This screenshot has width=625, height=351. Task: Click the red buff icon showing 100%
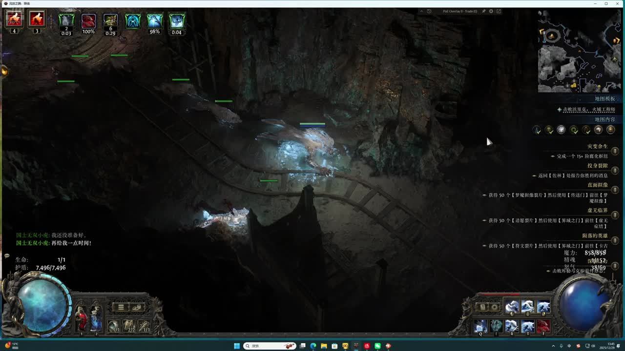click(88, 21)
